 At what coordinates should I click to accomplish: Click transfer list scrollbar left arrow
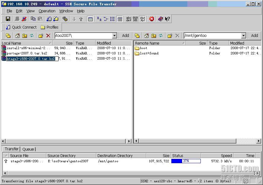(5, 173)
